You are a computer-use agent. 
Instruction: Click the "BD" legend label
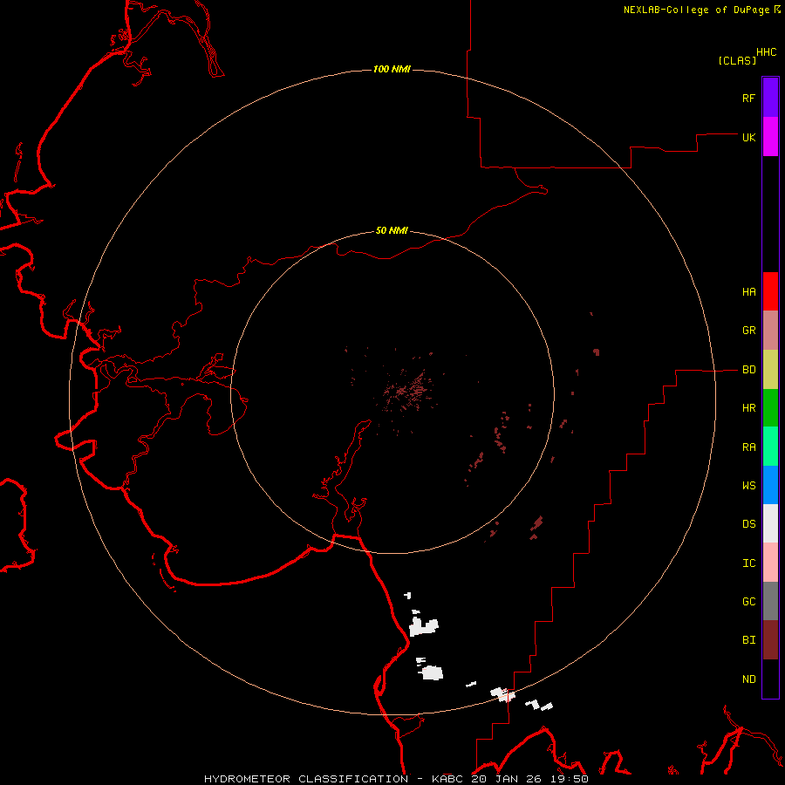point(748,370)
